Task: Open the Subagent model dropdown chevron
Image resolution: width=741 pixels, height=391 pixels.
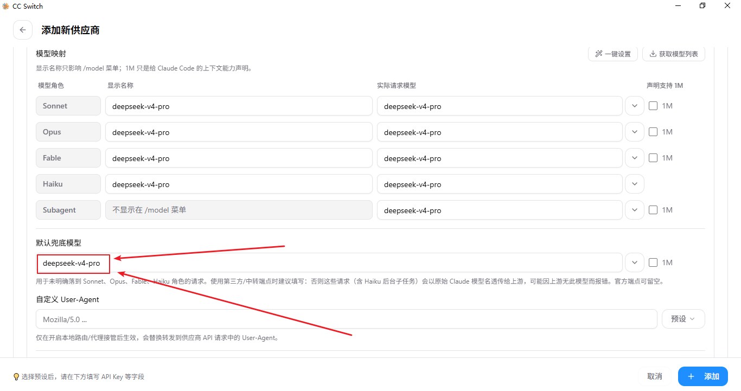Action: tap(635, 210)
